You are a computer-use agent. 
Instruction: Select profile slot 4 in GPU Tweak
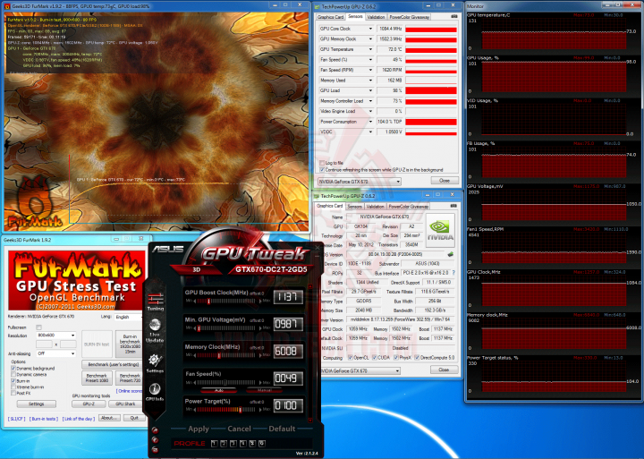coord(242,444)
